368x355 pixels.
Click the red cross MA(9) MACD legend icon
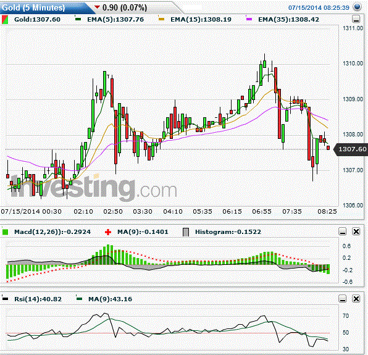tap(108, 232)
